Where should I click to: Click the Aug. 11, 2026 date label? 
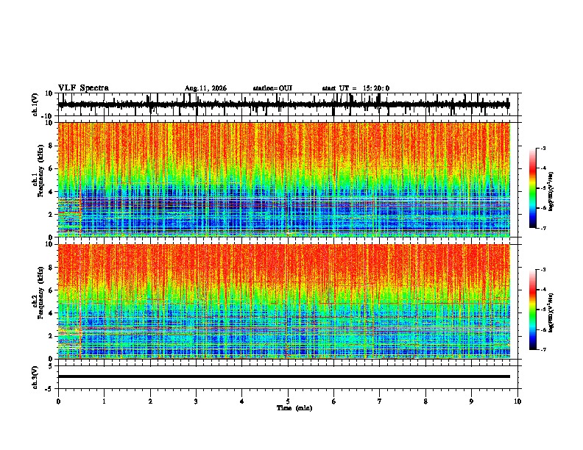coord(205,88)
